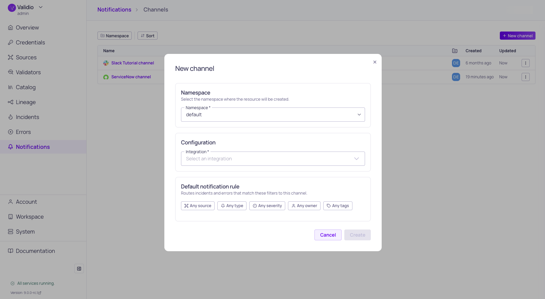The height and width of the screenshot is (299, 545).
Task: Click the Any type filter chip
Action: coord(232,206)
